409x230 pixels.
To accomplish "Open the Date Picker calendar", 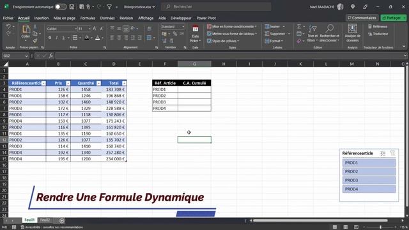I will pos(195,33).
